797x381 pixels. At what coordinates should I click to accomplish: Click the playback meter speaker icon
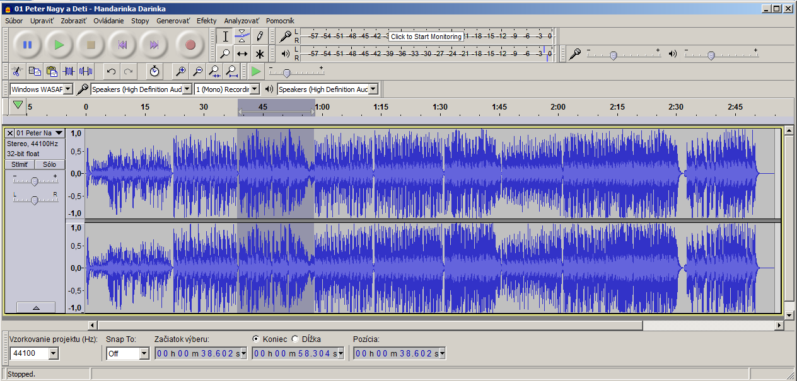(x=286, y=54)
